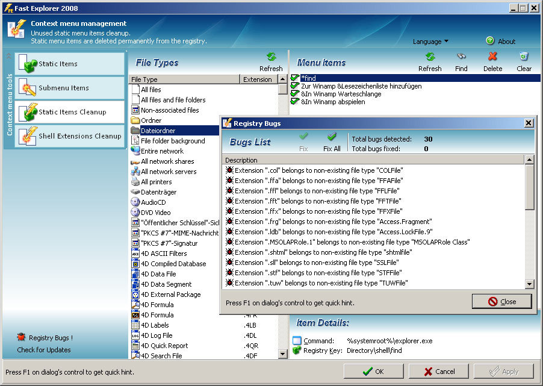Open the Registry Bugs ! link

(45, 337)
